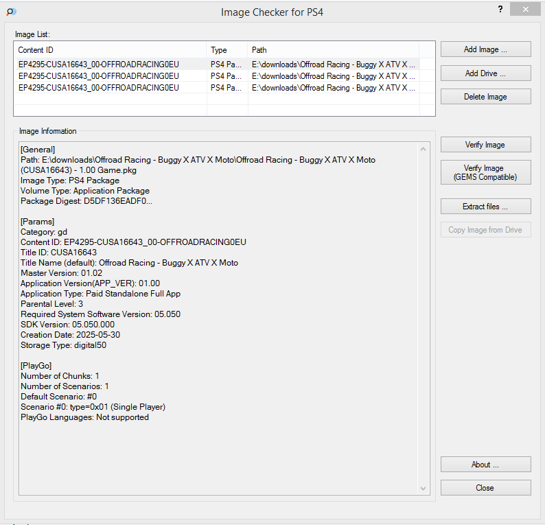The width and height of the screenshot is (545, 525).
Task: Sort by Content ID column header
Action: [x=111, y=50]
